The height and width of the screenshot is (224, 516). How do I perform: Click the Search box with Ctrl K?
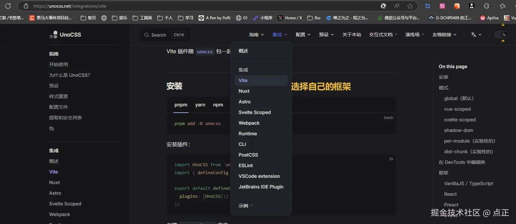coord(165,35)
